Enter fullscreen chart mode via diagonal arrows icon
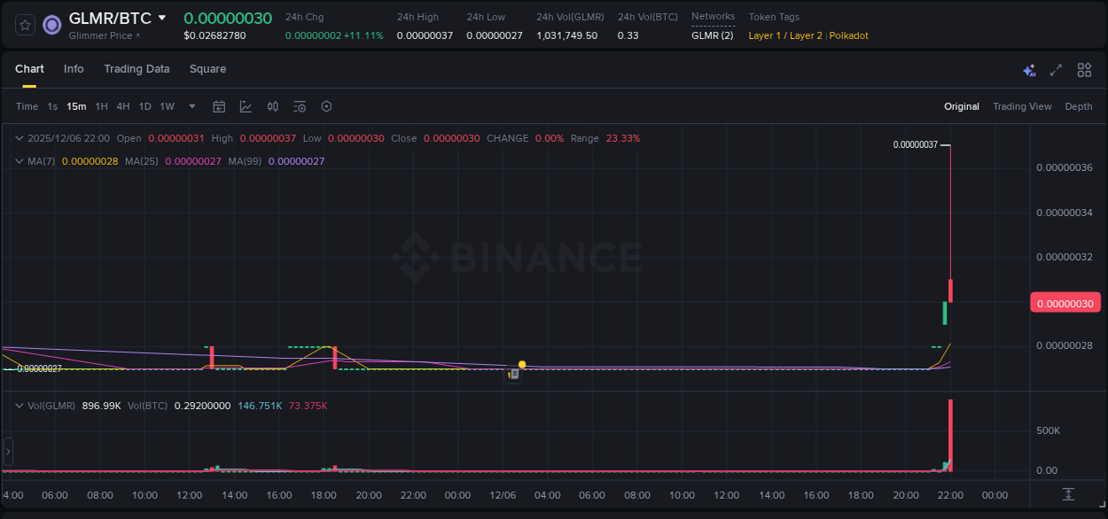 (x=1057, y=69)
